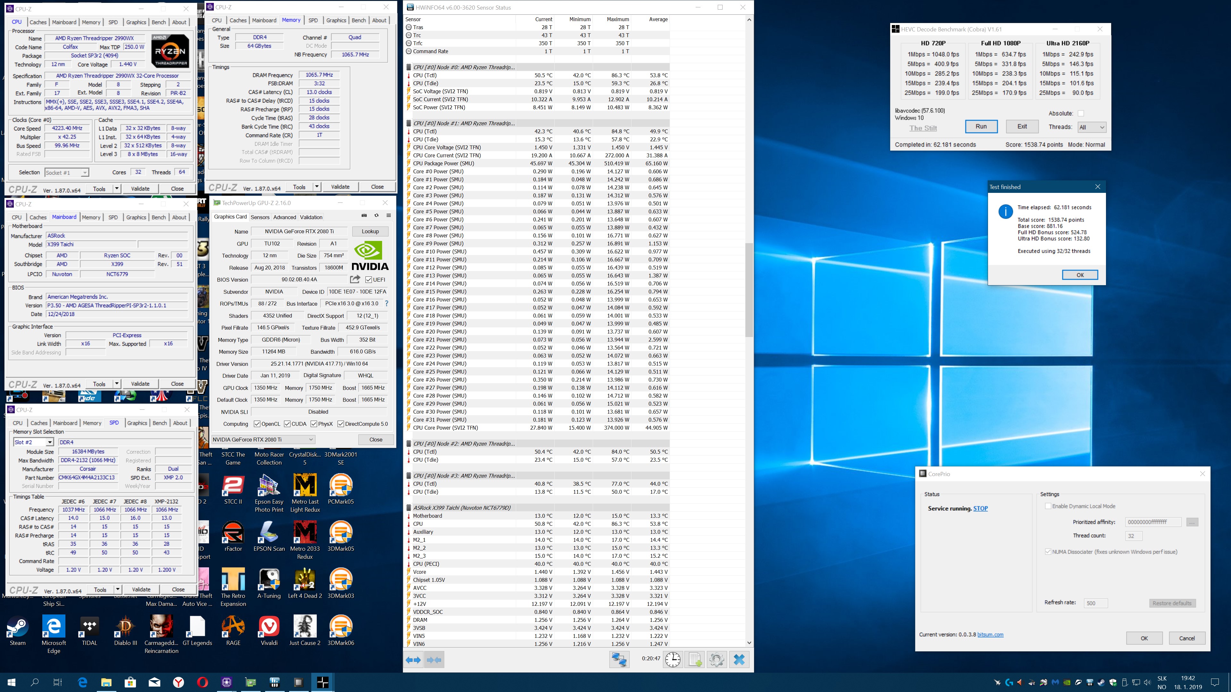This screenshot has height=692, width=1231.
Task: Toggle the Absolute checkbox in HEVC Benchmark
Action: click(x=1080, y=113)
